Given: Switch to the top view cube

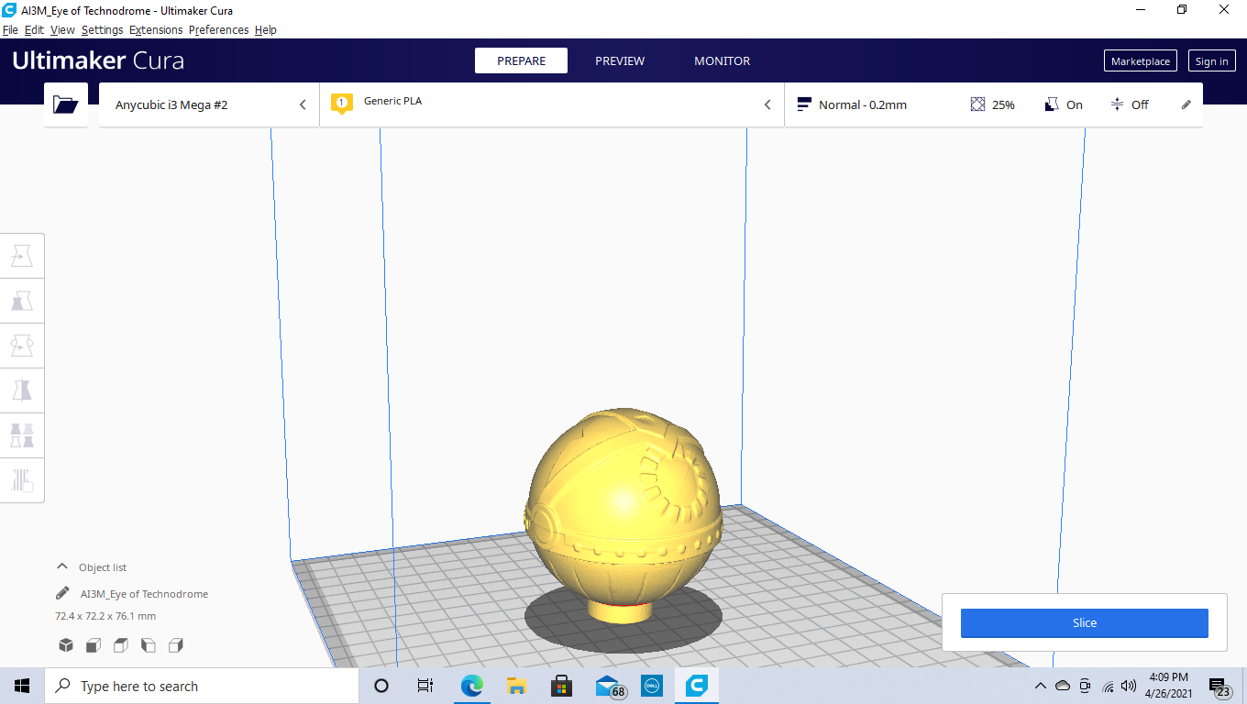Looking at the screenshot, I should 120,645.
